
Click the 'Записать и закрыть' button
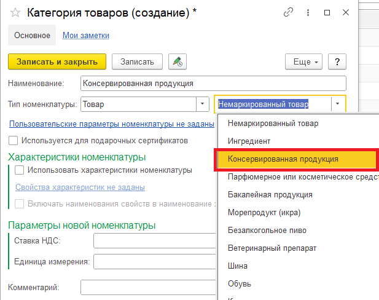point(57,61)
